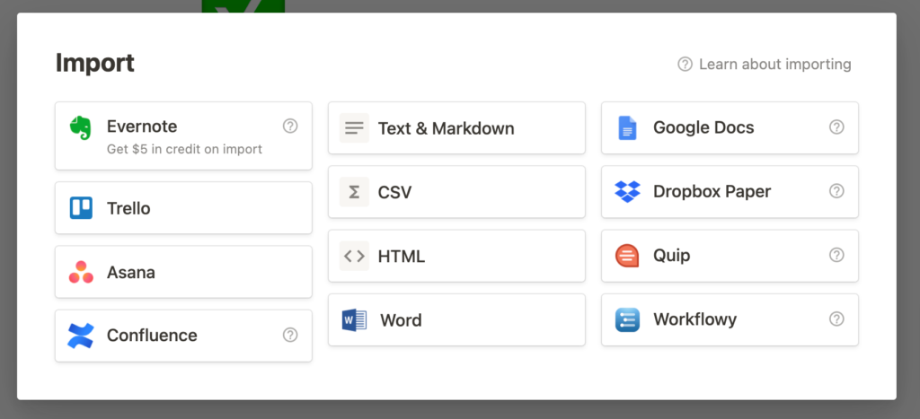Image resolution: width=920 pixels, height=419 pixels.
Task: Open the Learn about importing link
Action: tap(765, 64)
